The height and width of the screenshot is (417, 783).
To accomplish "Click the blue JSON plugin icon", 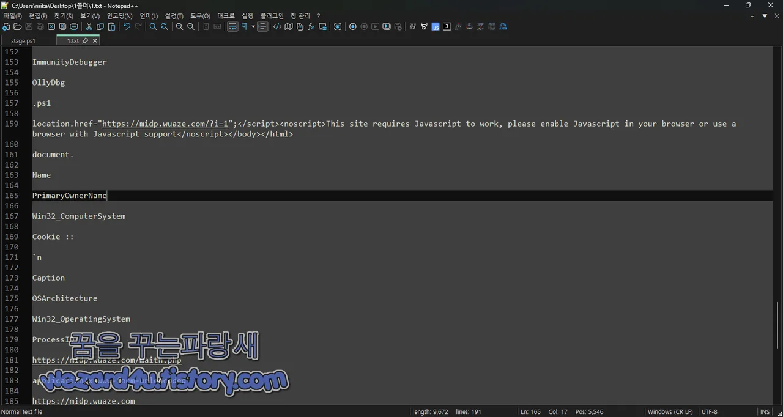I will tap(503, 27).
